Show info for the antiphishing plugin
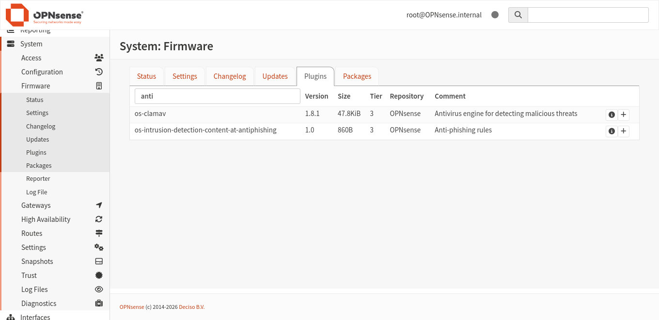 click(612, 131)
